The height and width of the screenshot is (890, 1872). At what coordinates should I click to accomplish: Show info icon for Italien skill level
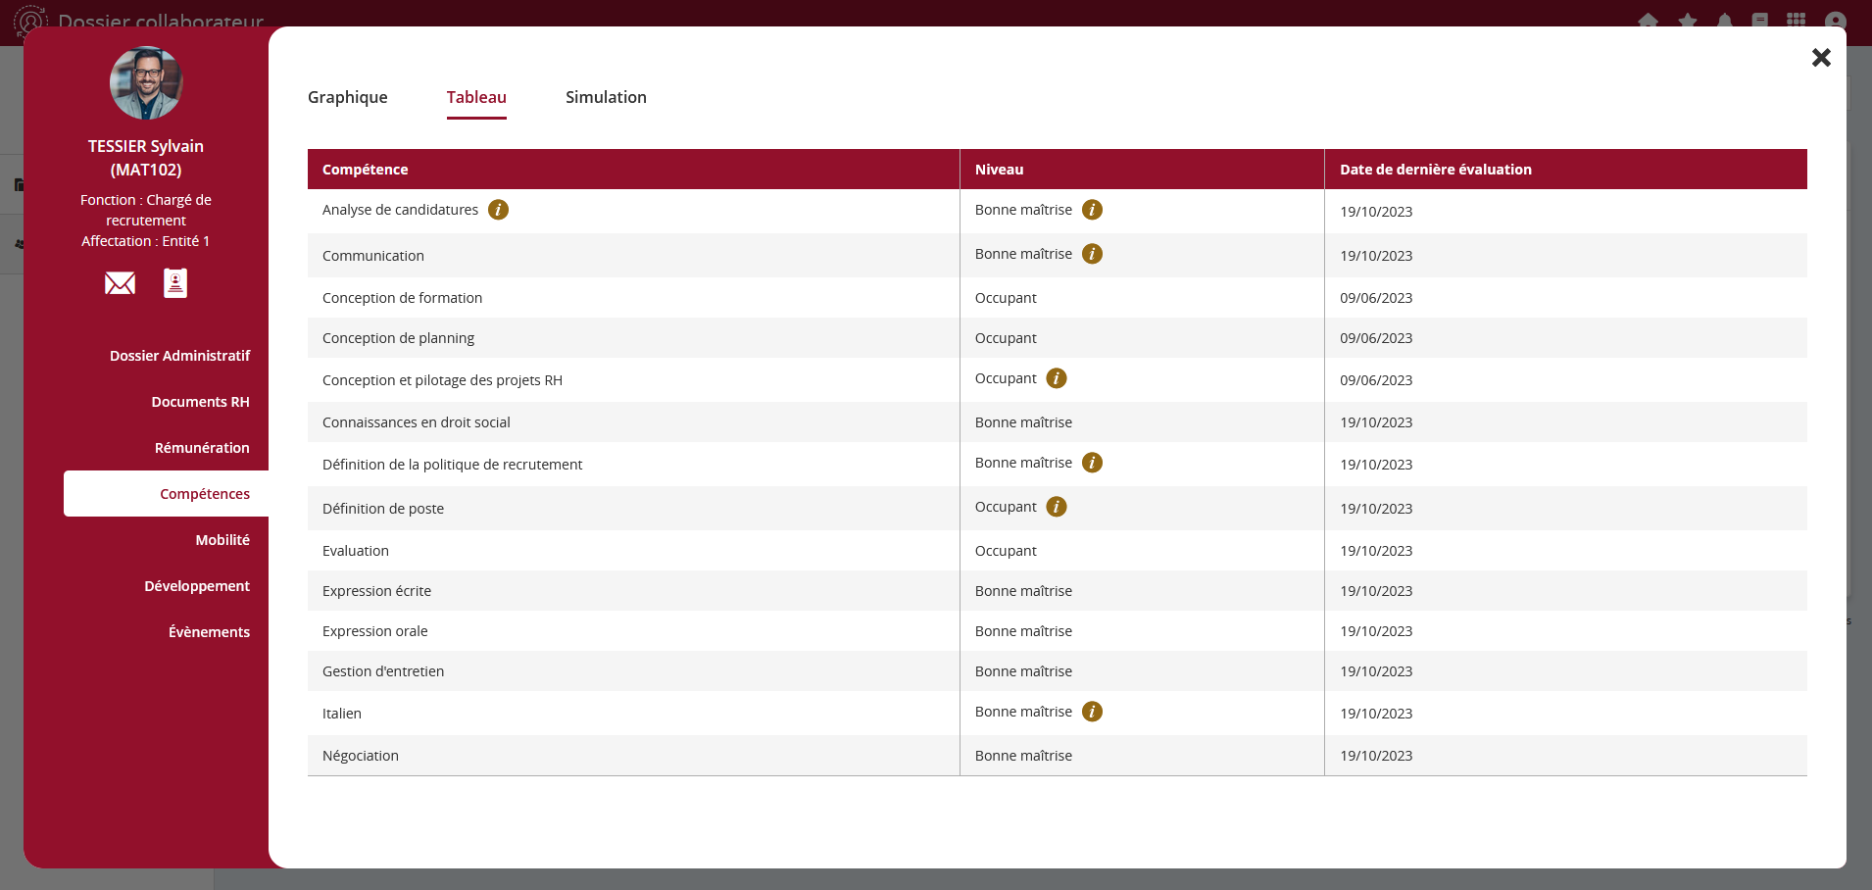(1092, 712)
